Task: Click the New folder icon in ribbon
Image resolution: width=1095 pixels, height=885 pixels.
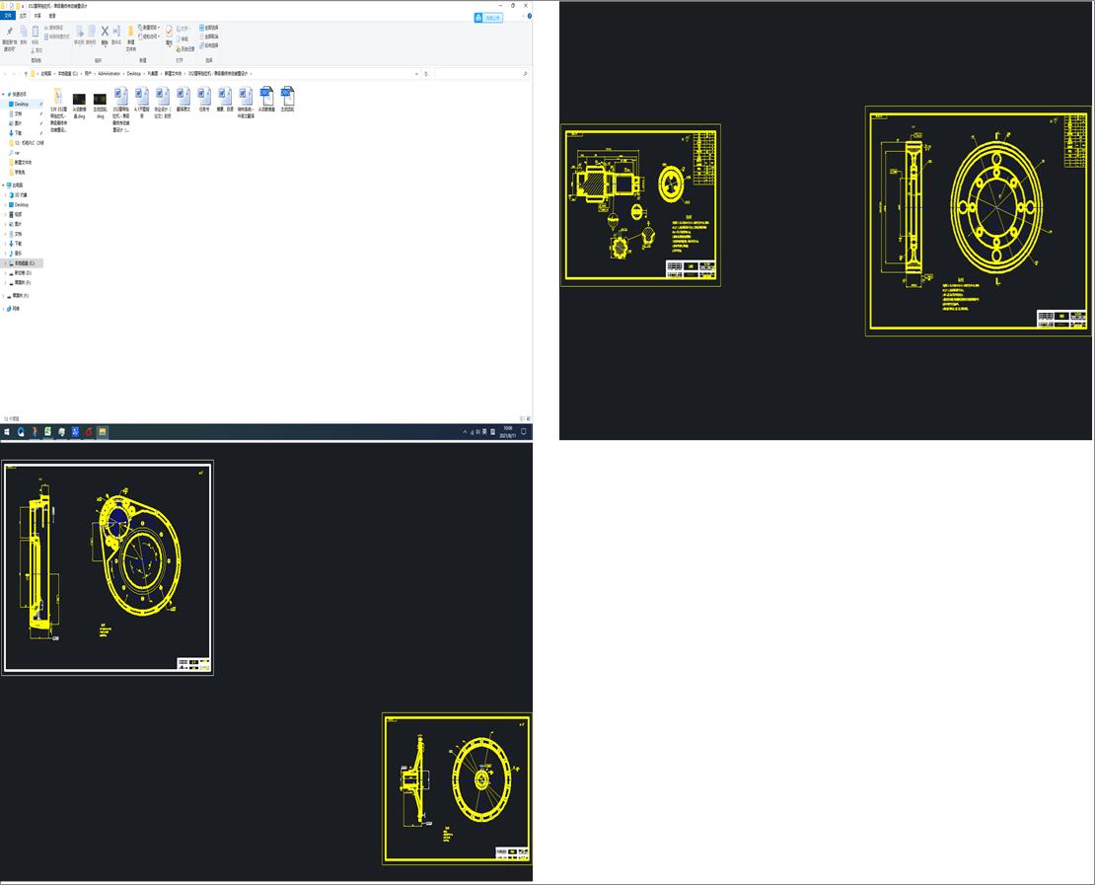Action: 130,32
